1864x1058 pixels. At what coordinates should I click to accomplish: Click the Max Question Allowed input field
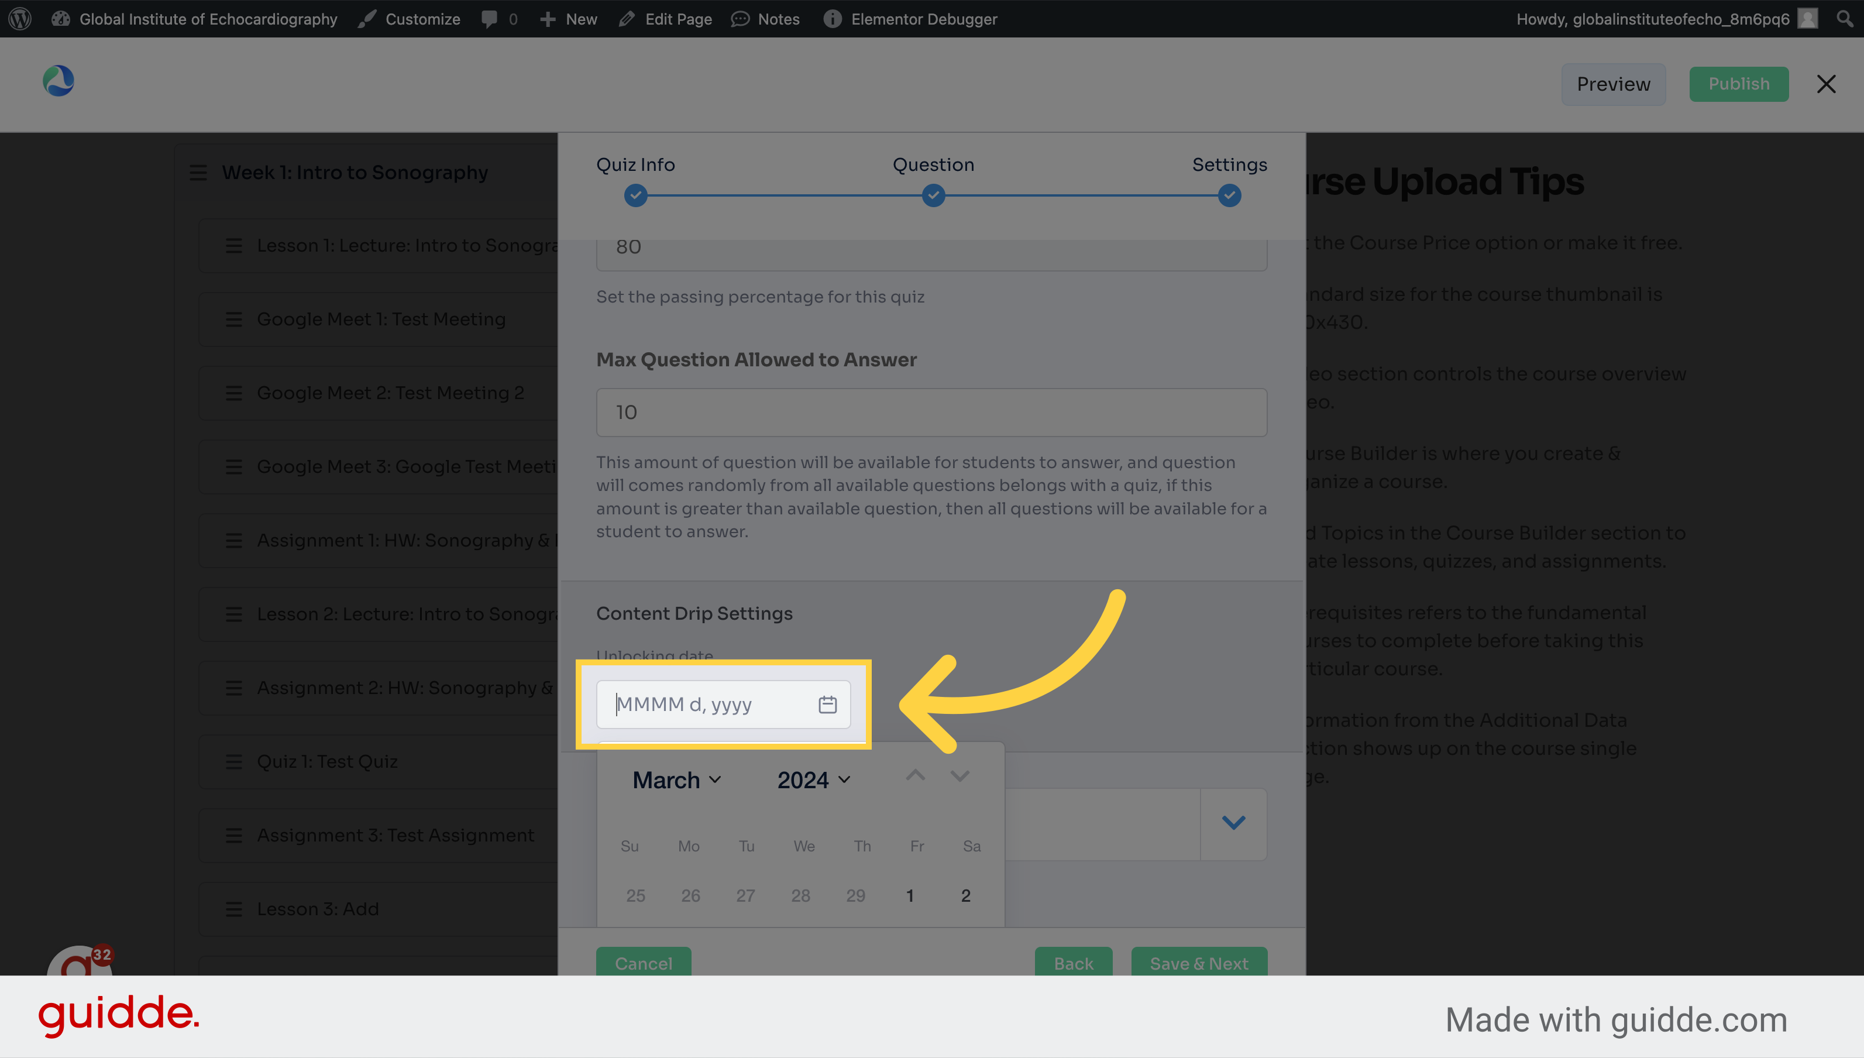[931, 411]
